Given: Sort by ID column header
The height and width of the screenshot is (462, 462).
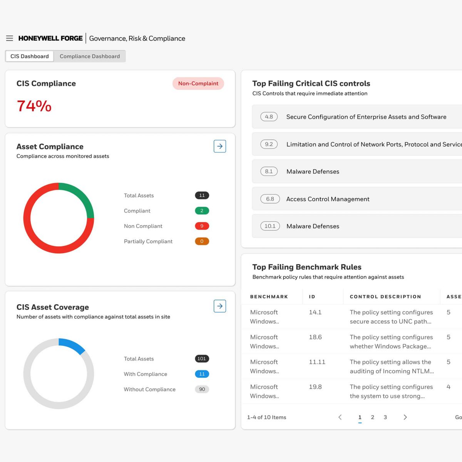Looking at the screenshot, I should coord(312,296).
